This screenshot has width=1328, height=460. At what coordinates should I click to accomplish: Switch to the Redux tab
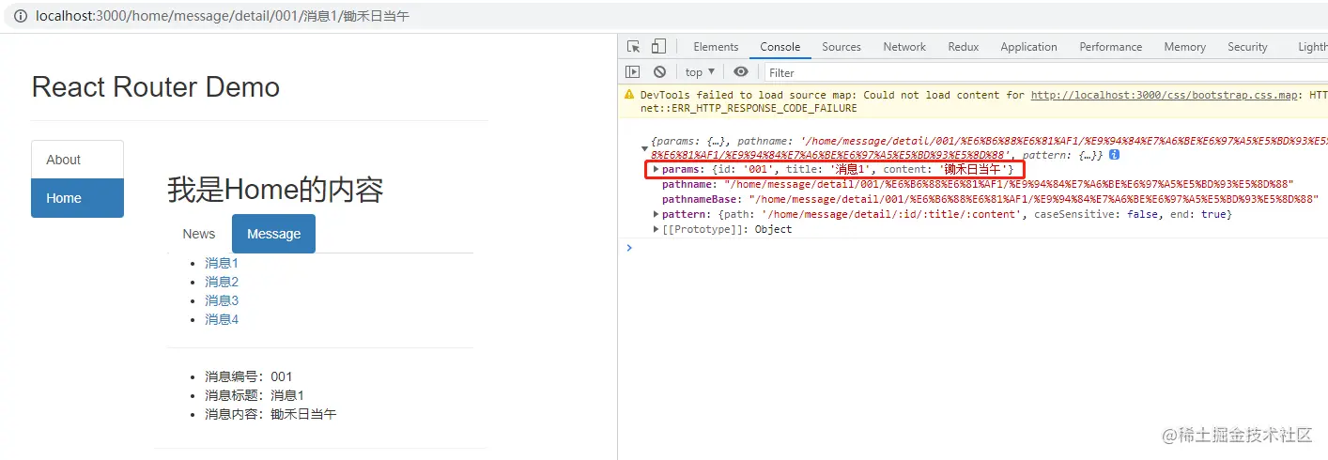point(964,47)
